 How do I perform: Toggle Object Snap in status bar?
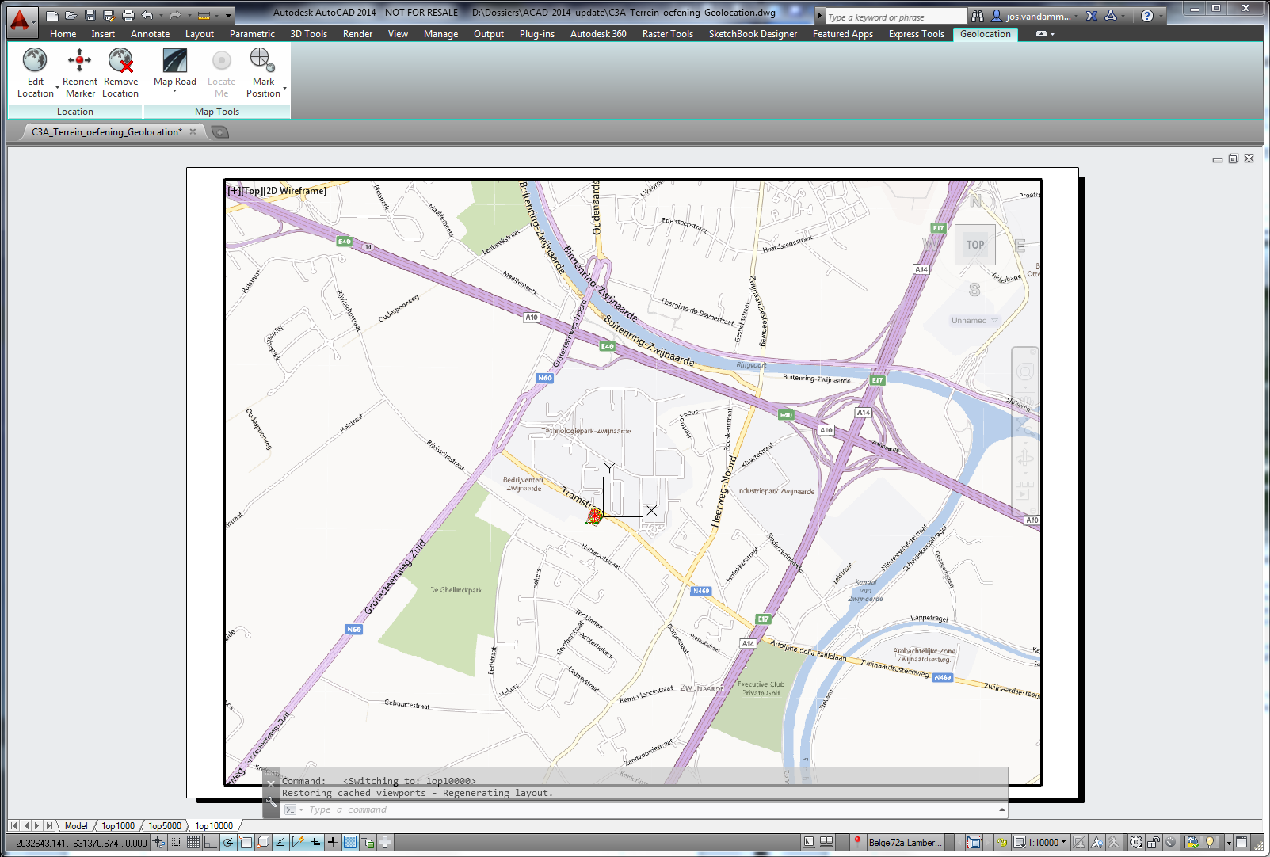pos(246,842)
